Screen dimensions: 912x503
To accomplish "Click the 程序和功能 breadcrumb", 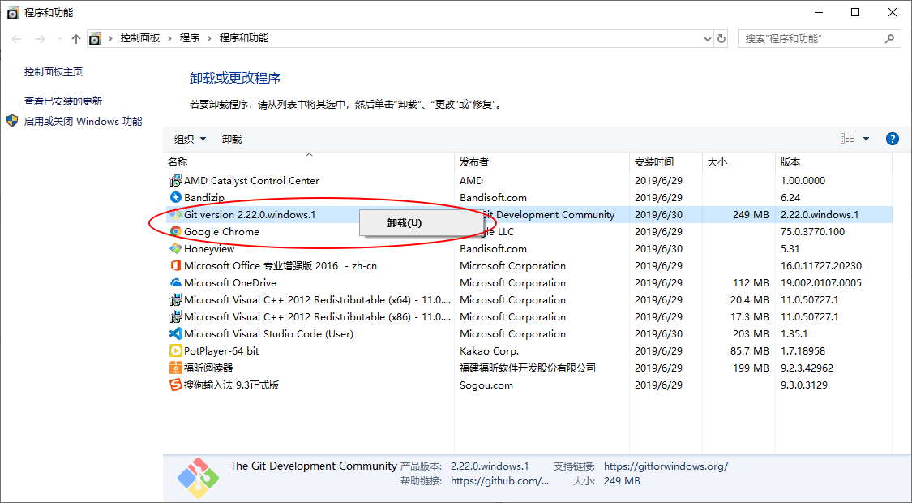I will click(x=244, y=38).
